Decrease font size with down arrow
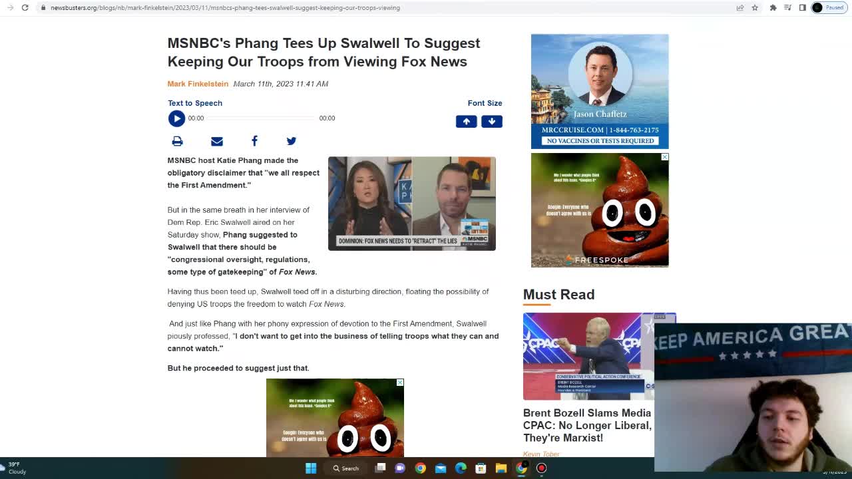The width and height of the screenshot is (852, 479). (x=492, y=121)
